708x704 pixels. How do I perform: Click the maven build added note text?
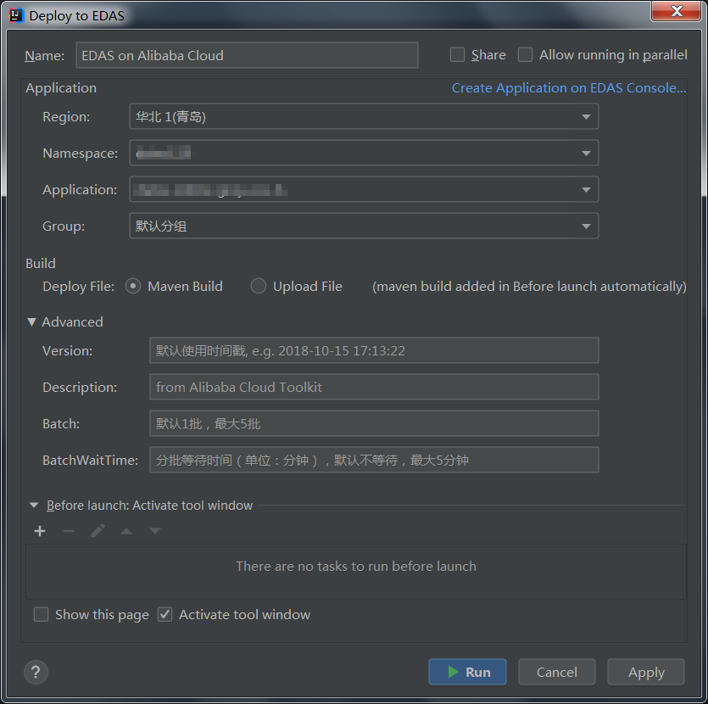coord(529,287)
